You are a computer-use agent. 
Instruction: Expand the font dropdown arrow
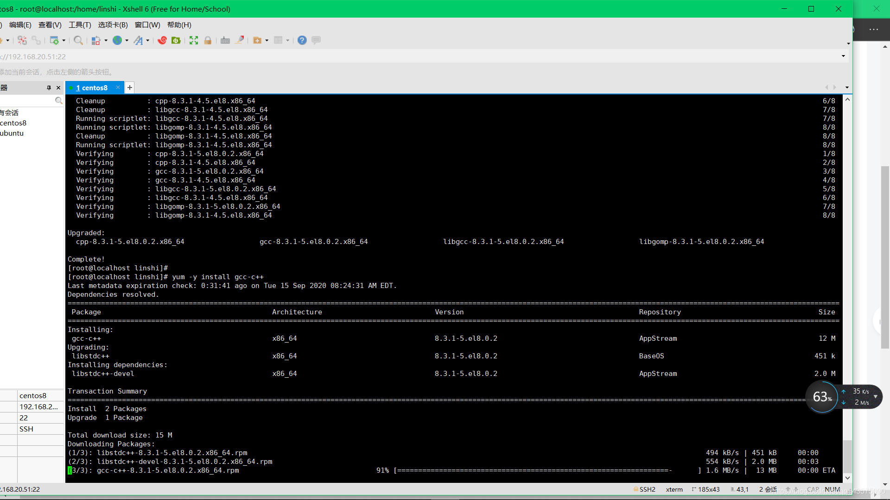coord(148,40)
